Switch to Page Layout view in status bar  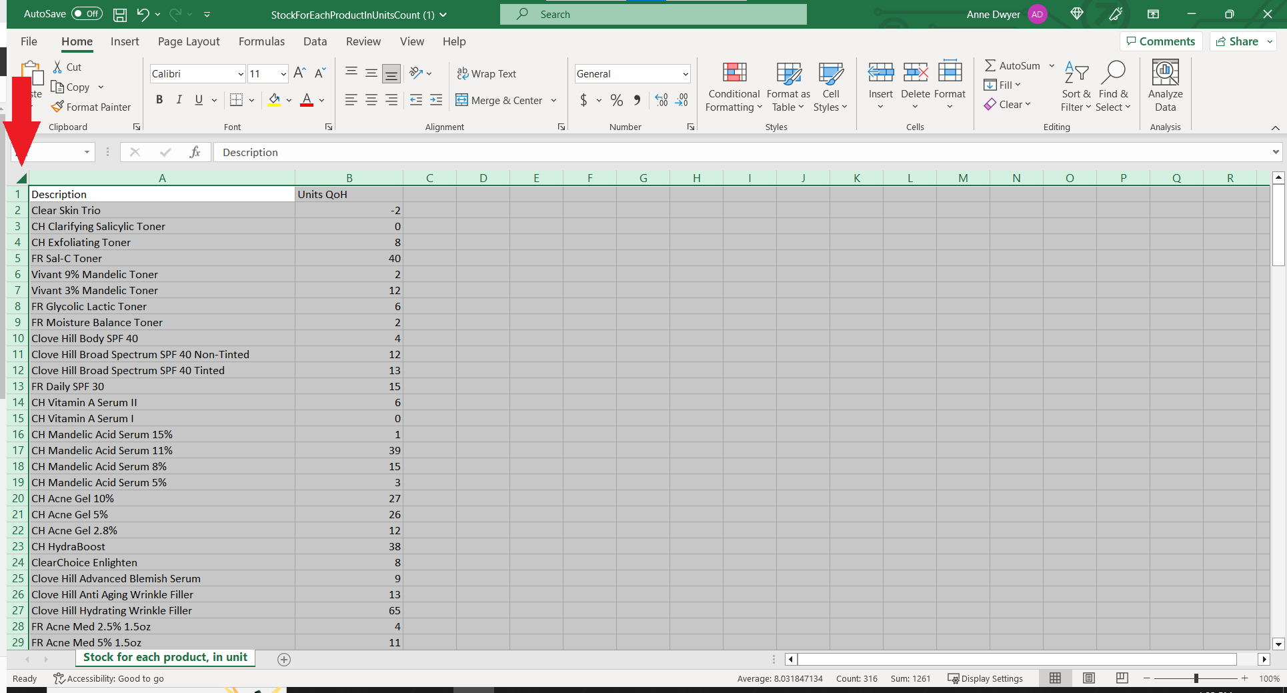pyautogui.click(x=1089, y=678)
